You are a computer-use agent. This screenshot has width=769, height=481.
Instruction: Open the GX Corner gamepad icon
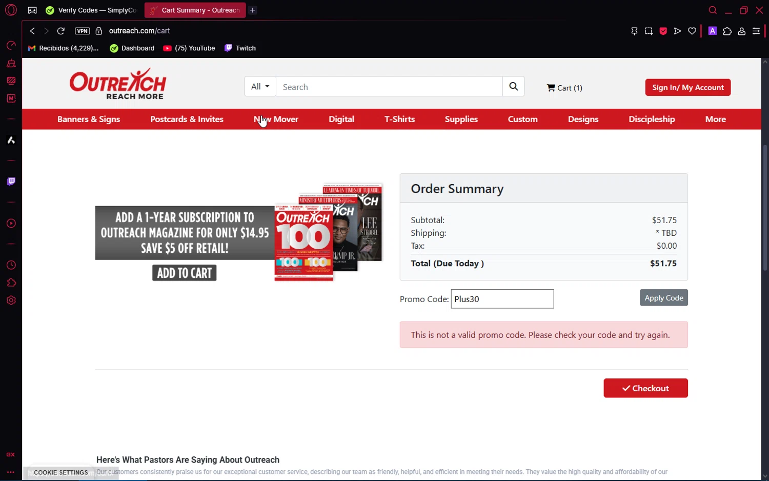(x=32, y=10)
